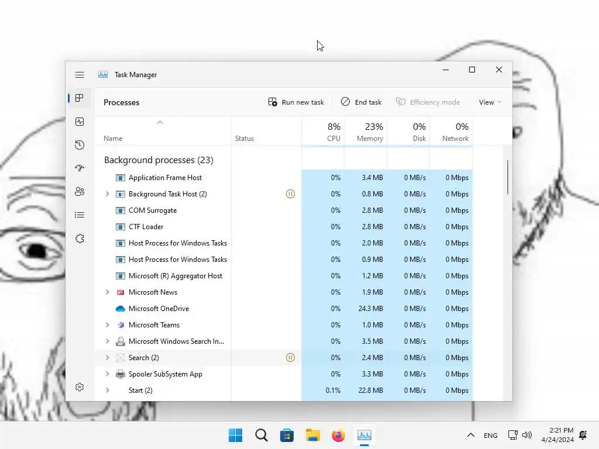The width and height of the screenshot is (599, 449).
Task: Open the hamburger navigation menu
Action: point(80,75)
